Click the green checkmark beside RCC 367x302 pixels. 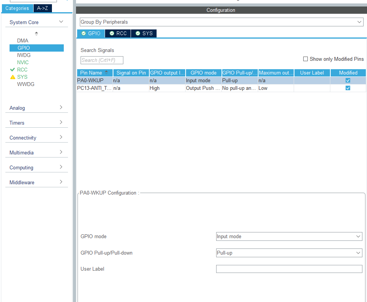click(x=13, y=70)
